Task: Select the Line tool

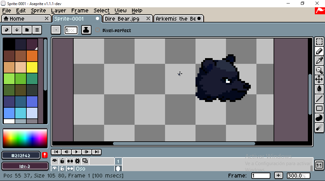Action: (x=319, y=99)
